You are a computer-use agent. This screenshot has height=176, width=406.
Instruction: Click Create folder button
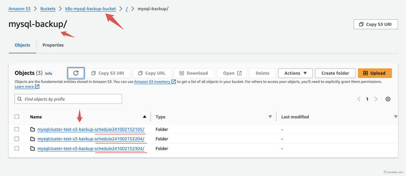pyautogui.click(x=335, y=73)
